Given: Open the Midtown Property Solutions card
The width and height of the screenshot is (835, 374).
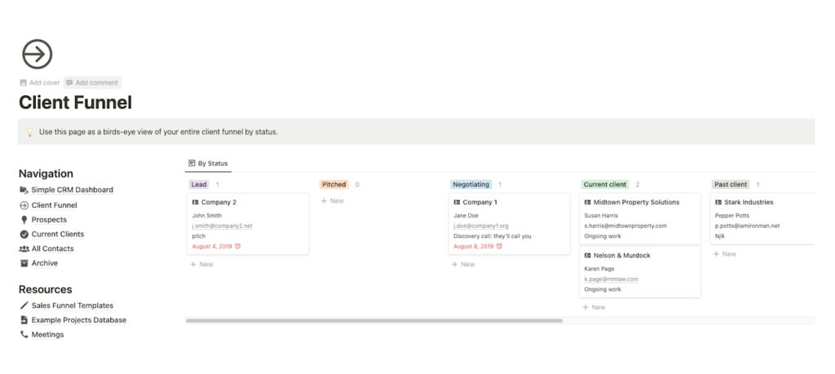Looking at the screenshot, I should pyautogui.click(x=640, y=218).
